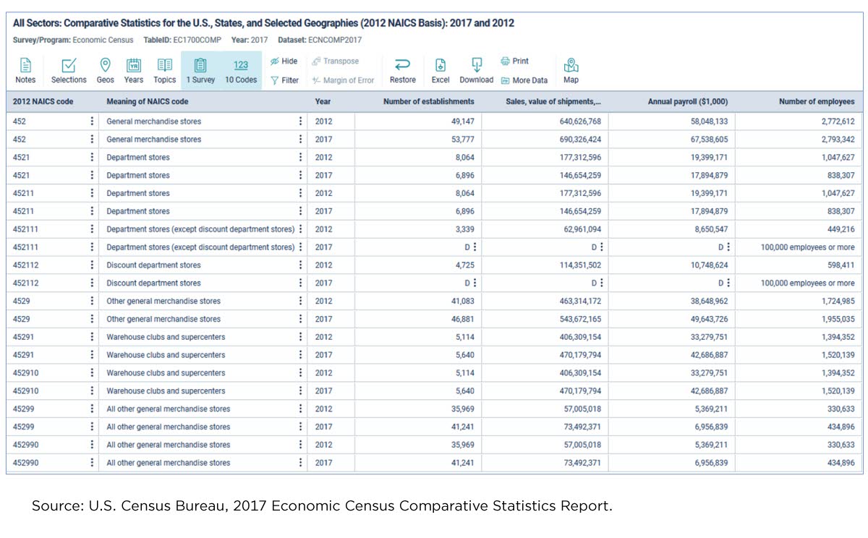Open the 1 Survey filter
The width and height of the screenshot is (868, 538).
click(200, 71)
